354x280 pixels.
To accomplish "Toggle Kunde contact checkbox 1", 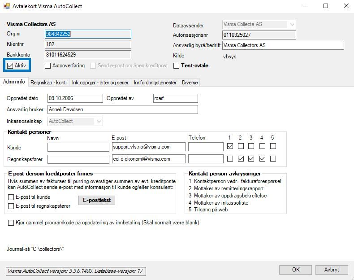I will (230, 146).
